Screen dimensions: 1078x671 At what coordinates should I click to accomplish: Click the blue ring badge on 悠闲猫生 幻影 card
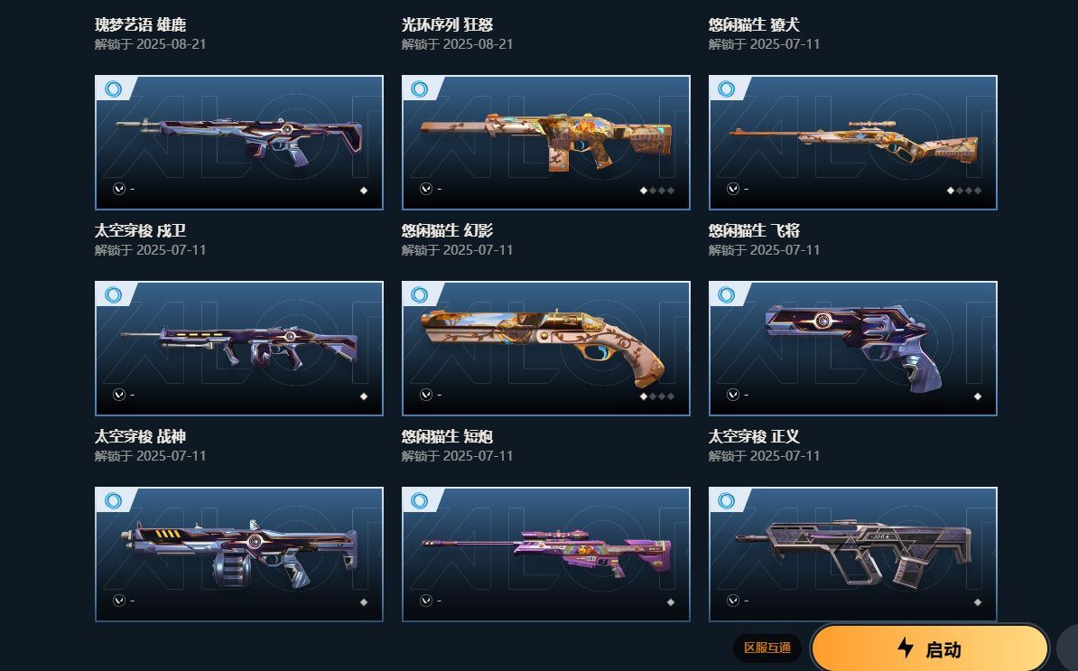(x=420, y=89)
